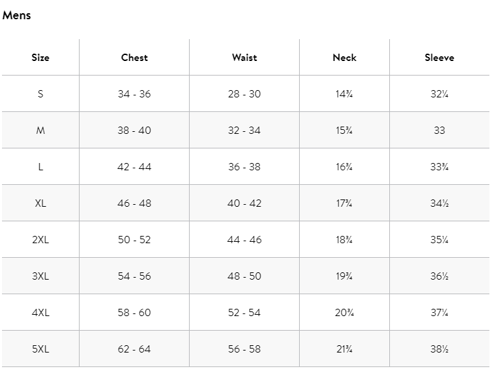Select waist measurement 28 - 30
The width and height of the screenshot is (502, 385).
point(244,94)
